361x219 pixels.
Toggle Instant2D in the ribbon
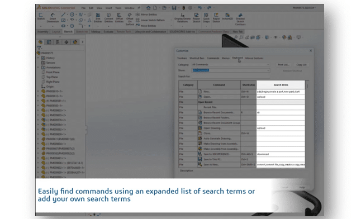coord(227,17)
